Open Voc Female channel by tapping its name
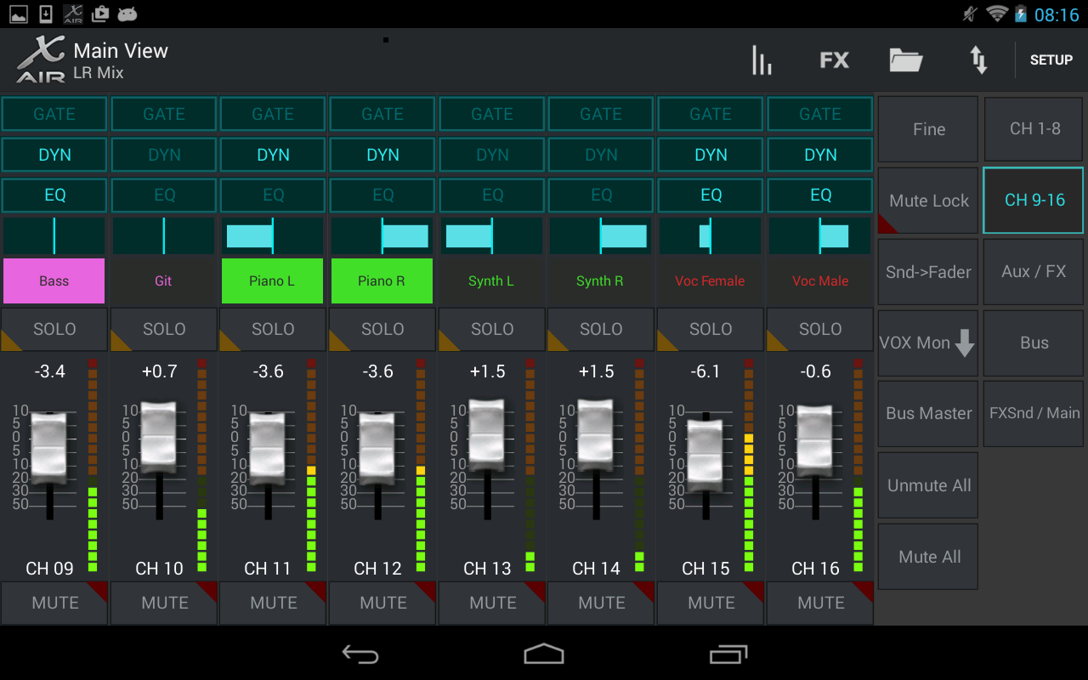 (710, 280)
